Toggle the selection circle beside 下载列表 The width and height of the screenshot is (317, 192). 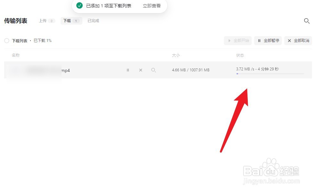pyautogui.click(x=6, y=41)
